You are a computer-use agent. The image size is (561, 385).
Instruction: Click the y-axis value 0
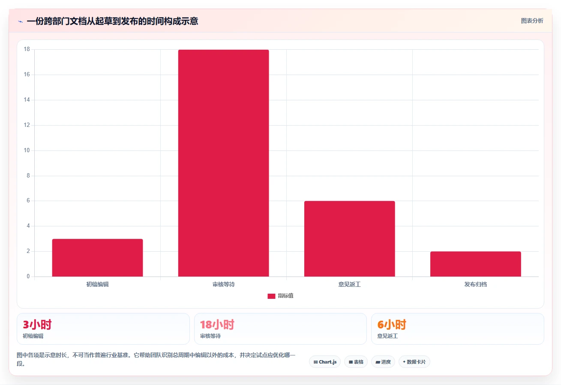click(x=28, y=277)
